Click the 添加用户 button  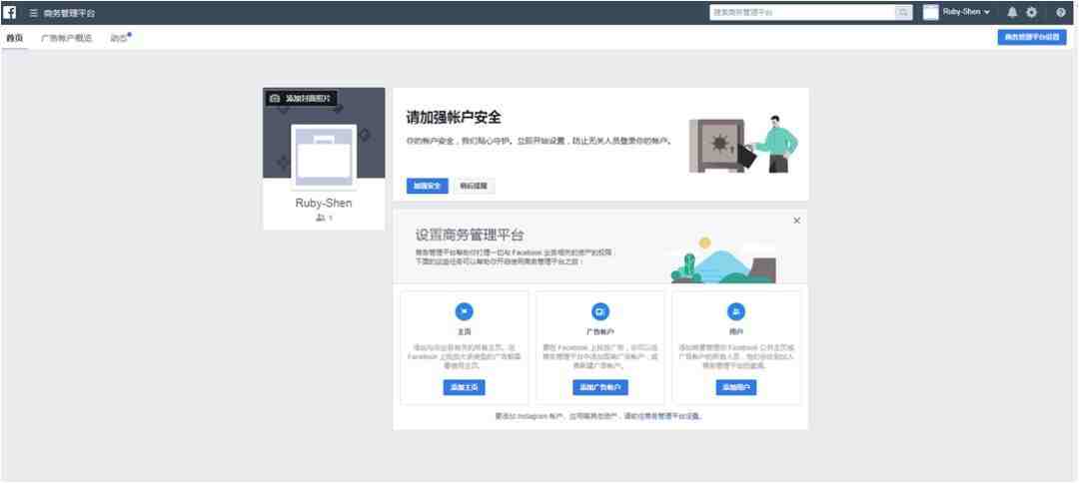point(735,387)
